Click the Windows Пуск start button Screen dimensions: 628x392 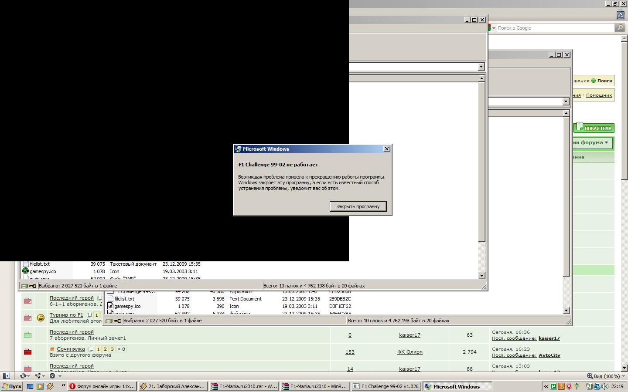12,386
